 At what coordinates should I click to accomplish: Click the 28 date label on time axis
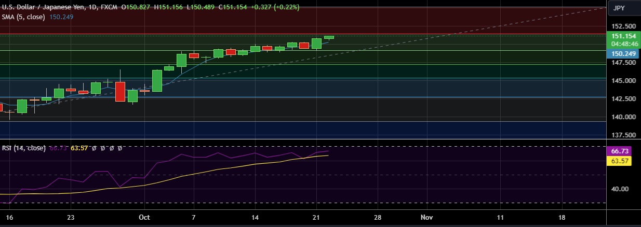(x=378, y=217)
